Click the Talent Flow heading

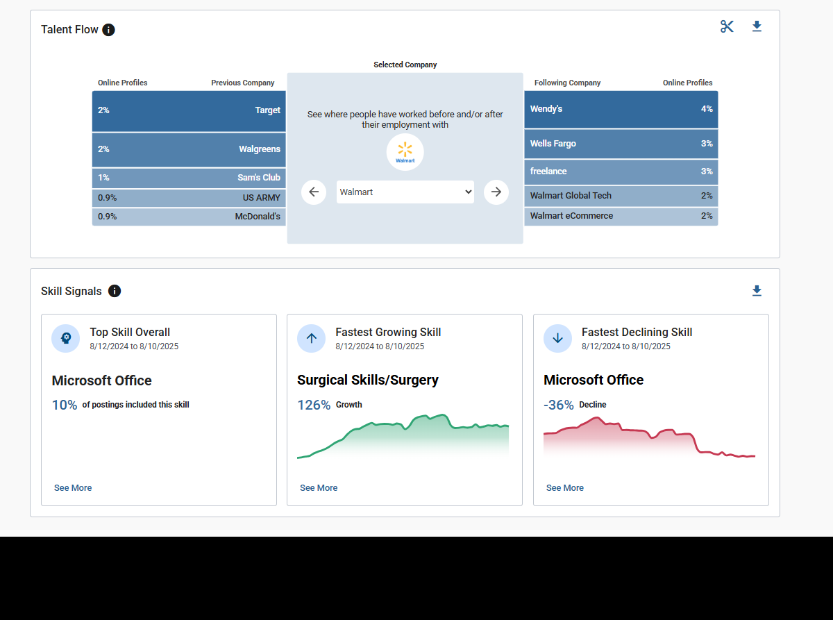coord(69,30)
